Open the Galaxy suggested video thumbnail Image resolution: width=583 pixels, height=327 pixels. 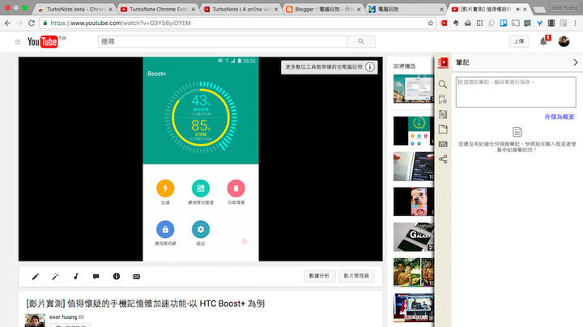click(x=414, y=236)
